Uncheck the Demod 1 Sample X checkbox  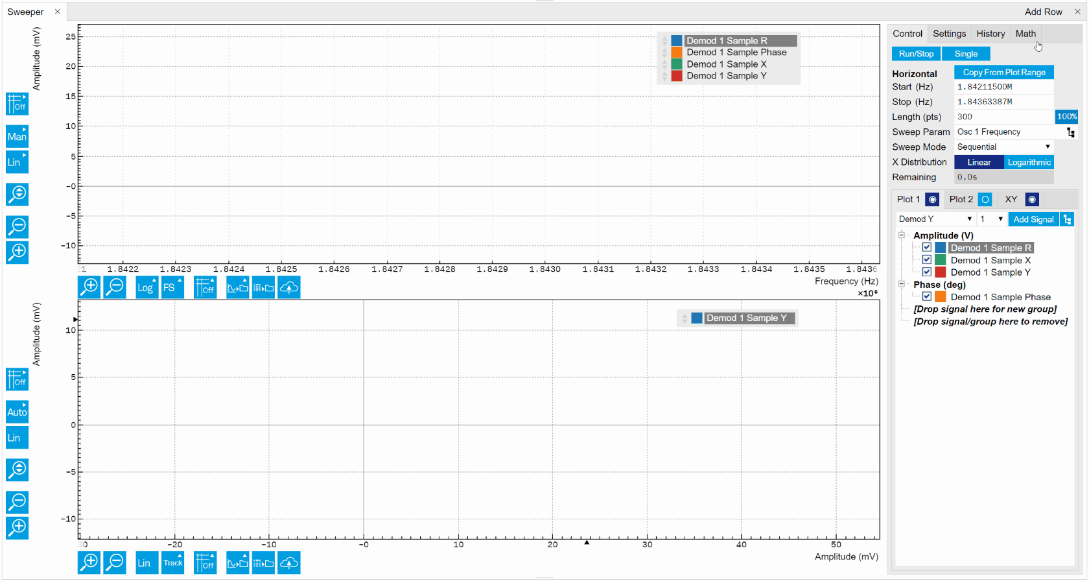(x=927, y=260)
